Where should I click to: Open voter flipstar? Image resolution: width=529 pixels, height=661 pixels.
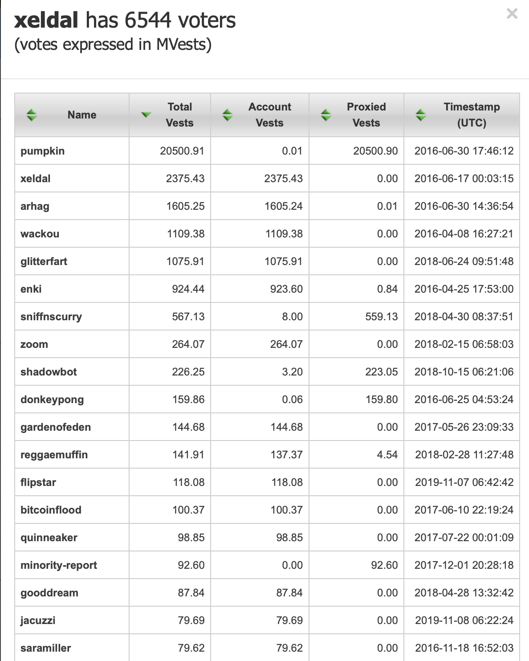(38, 482)
